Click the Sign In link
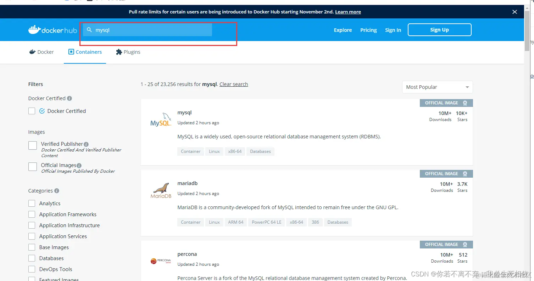This screenshot has width=534, height=281. (x=393, y=30)
